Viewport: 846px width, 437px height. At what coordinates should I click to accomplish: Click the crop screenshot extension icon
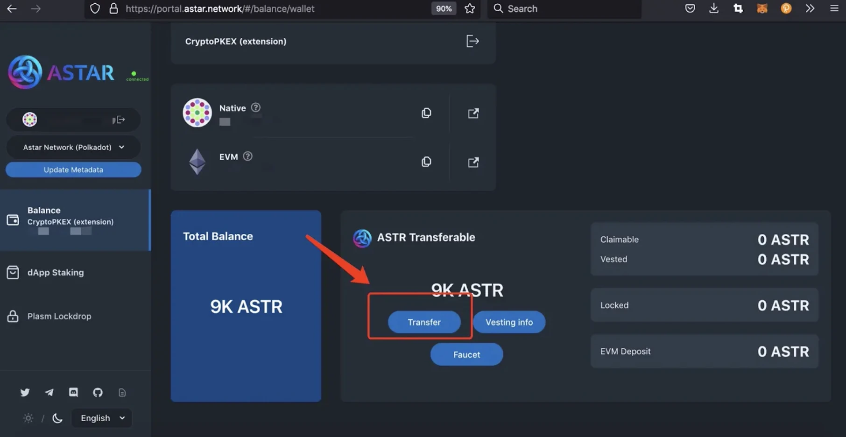click(738, 8)
